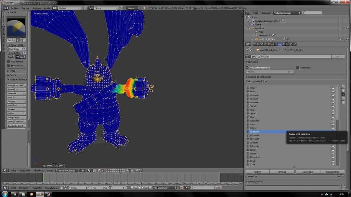Enable Doble lado checkbox
The height and width of the screenshot is (197, 351).
click(298, 67)
